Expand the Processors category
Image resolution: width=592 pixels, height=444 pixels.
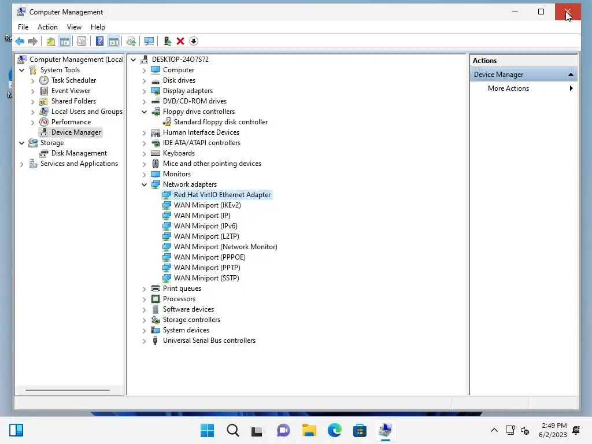(144, 299)
